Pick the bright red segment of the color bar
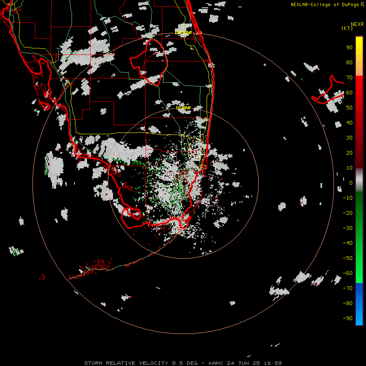 coord(359,86)
